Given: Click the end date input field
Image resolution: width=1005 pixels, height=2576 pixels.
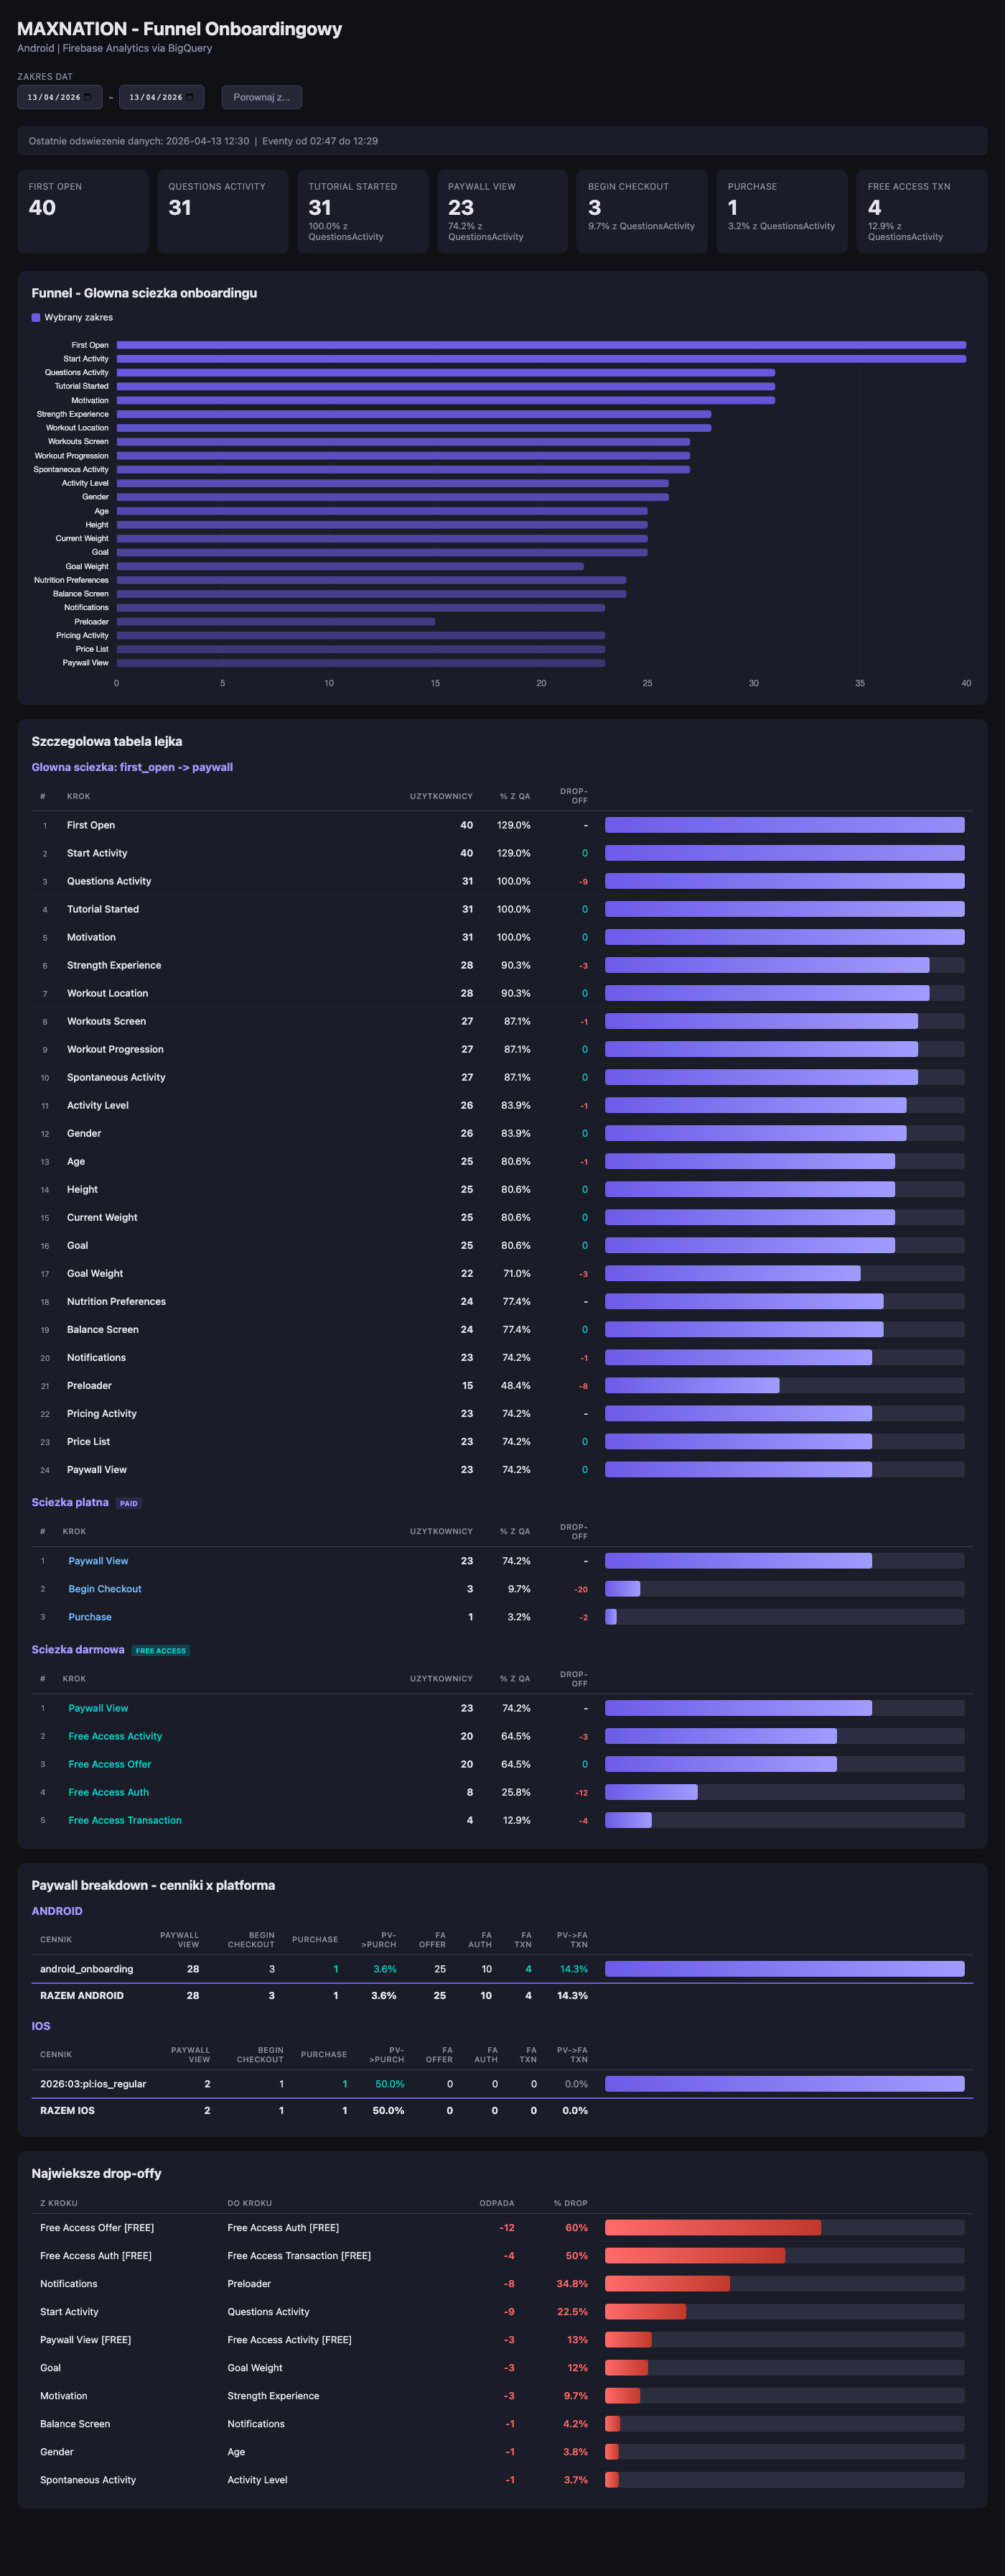Looking at the screenshot, I should [x=162, y=97].
